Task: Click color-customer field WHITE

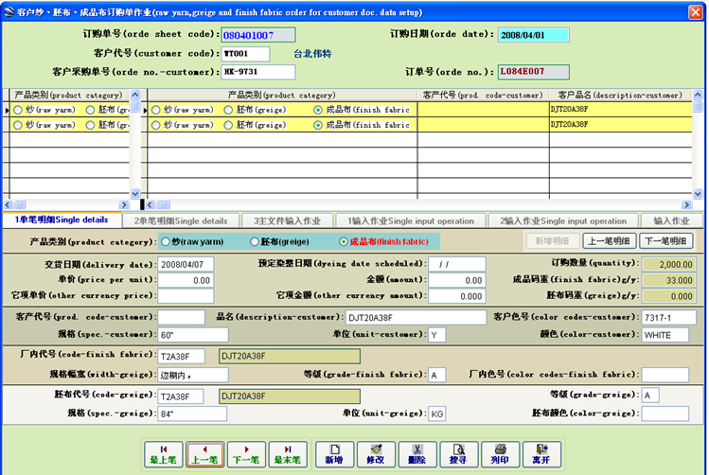Action: pyautogui.click(x=665, y=335)
